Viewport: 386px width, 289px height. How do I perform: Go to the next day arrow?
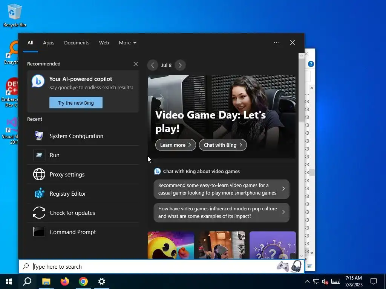click(x=180, y=65)
